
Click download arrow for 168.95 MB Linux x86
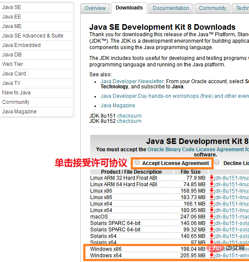click(x=212, y=190)
